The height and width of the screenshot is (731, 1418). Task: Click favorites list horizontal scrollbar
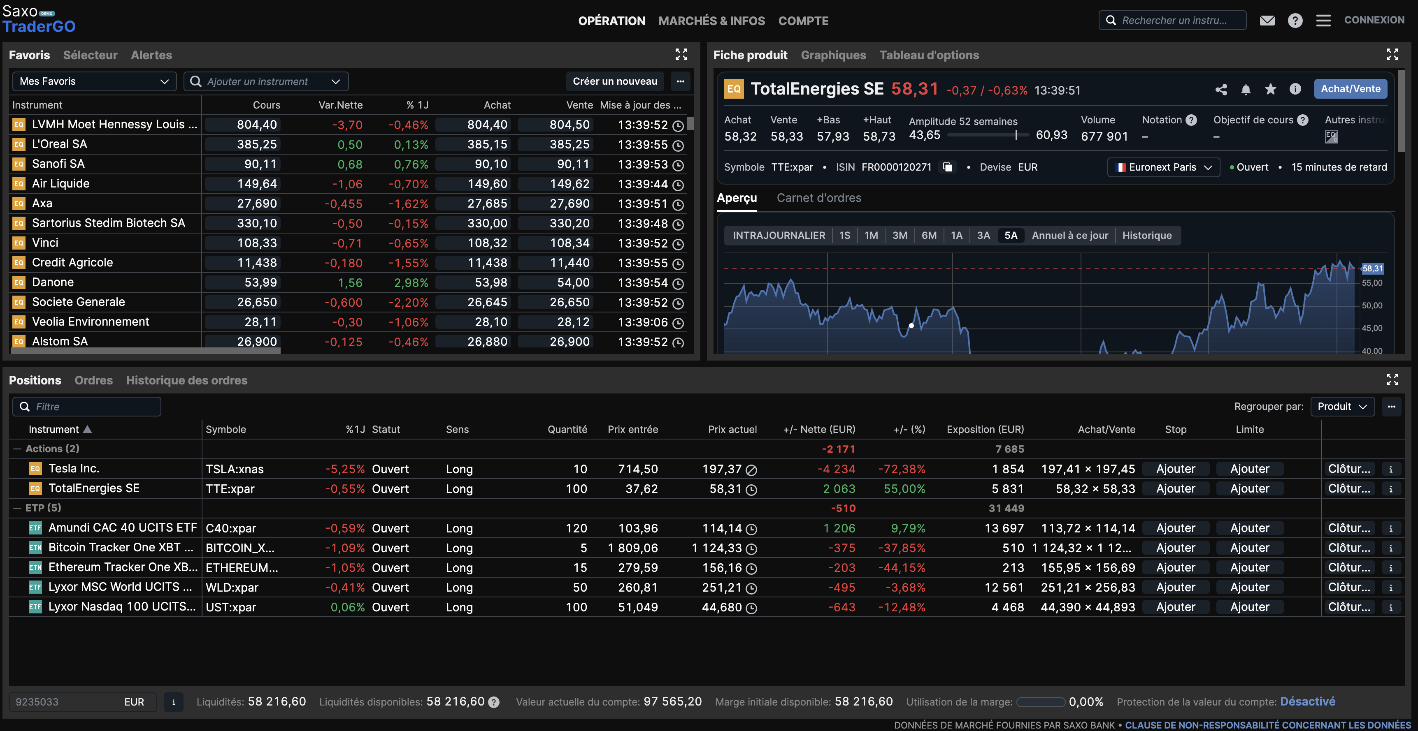click(145, 350)
